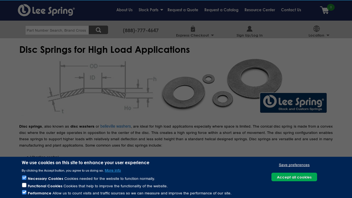The width and height of the screenshot is (352, 198).
Task: Click the phone number (888)-777-4647
Action: pyautogui.click(x=141, y=30)
